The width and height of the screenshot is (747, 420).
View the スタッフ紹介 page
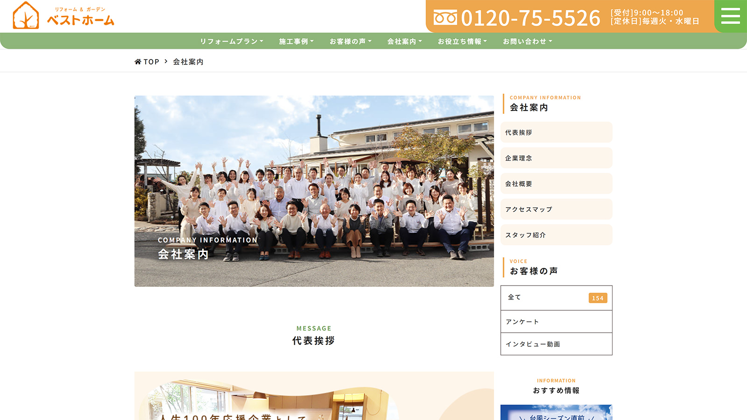pos(556,235)
